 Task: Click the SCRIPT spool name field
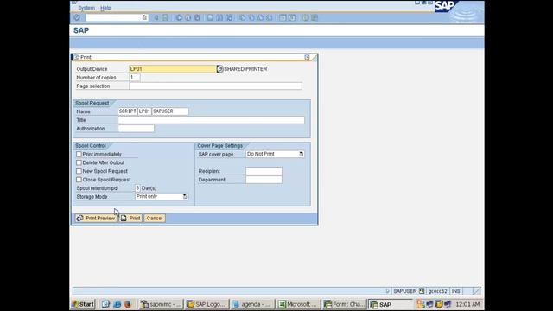(x=127, y=111)
